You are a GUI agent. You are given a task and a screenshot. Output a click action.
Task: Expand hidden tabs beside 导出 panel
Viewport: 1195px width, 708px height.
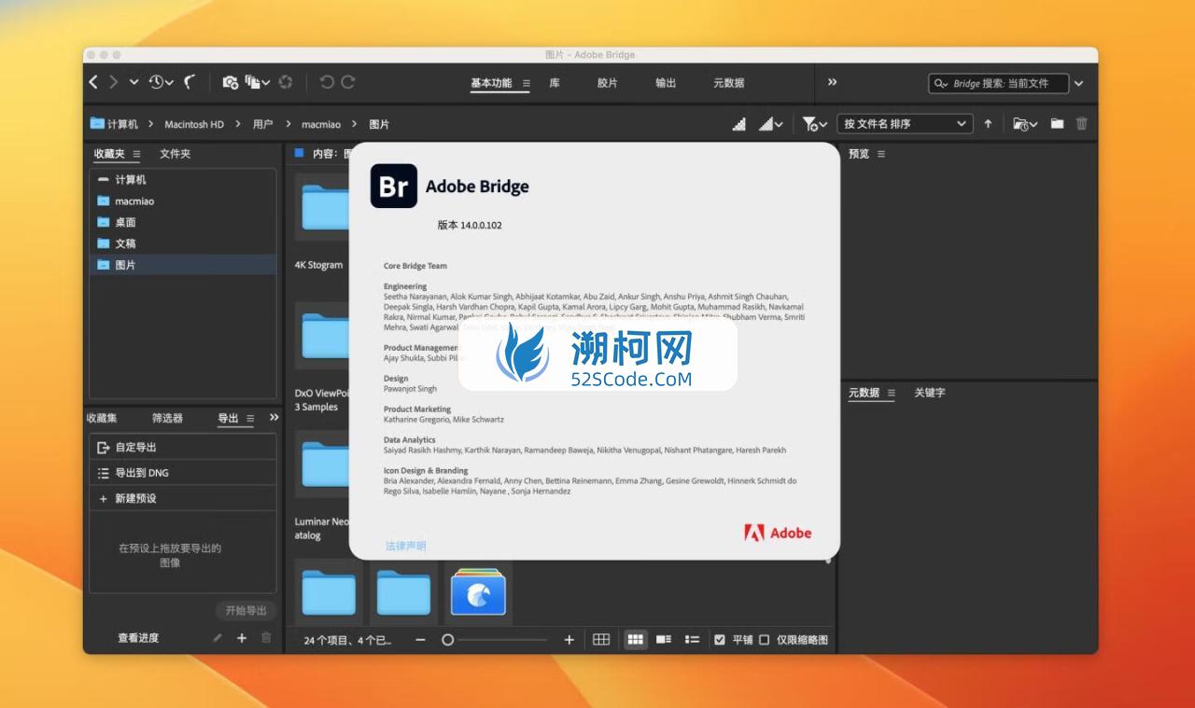coord(274,417)
